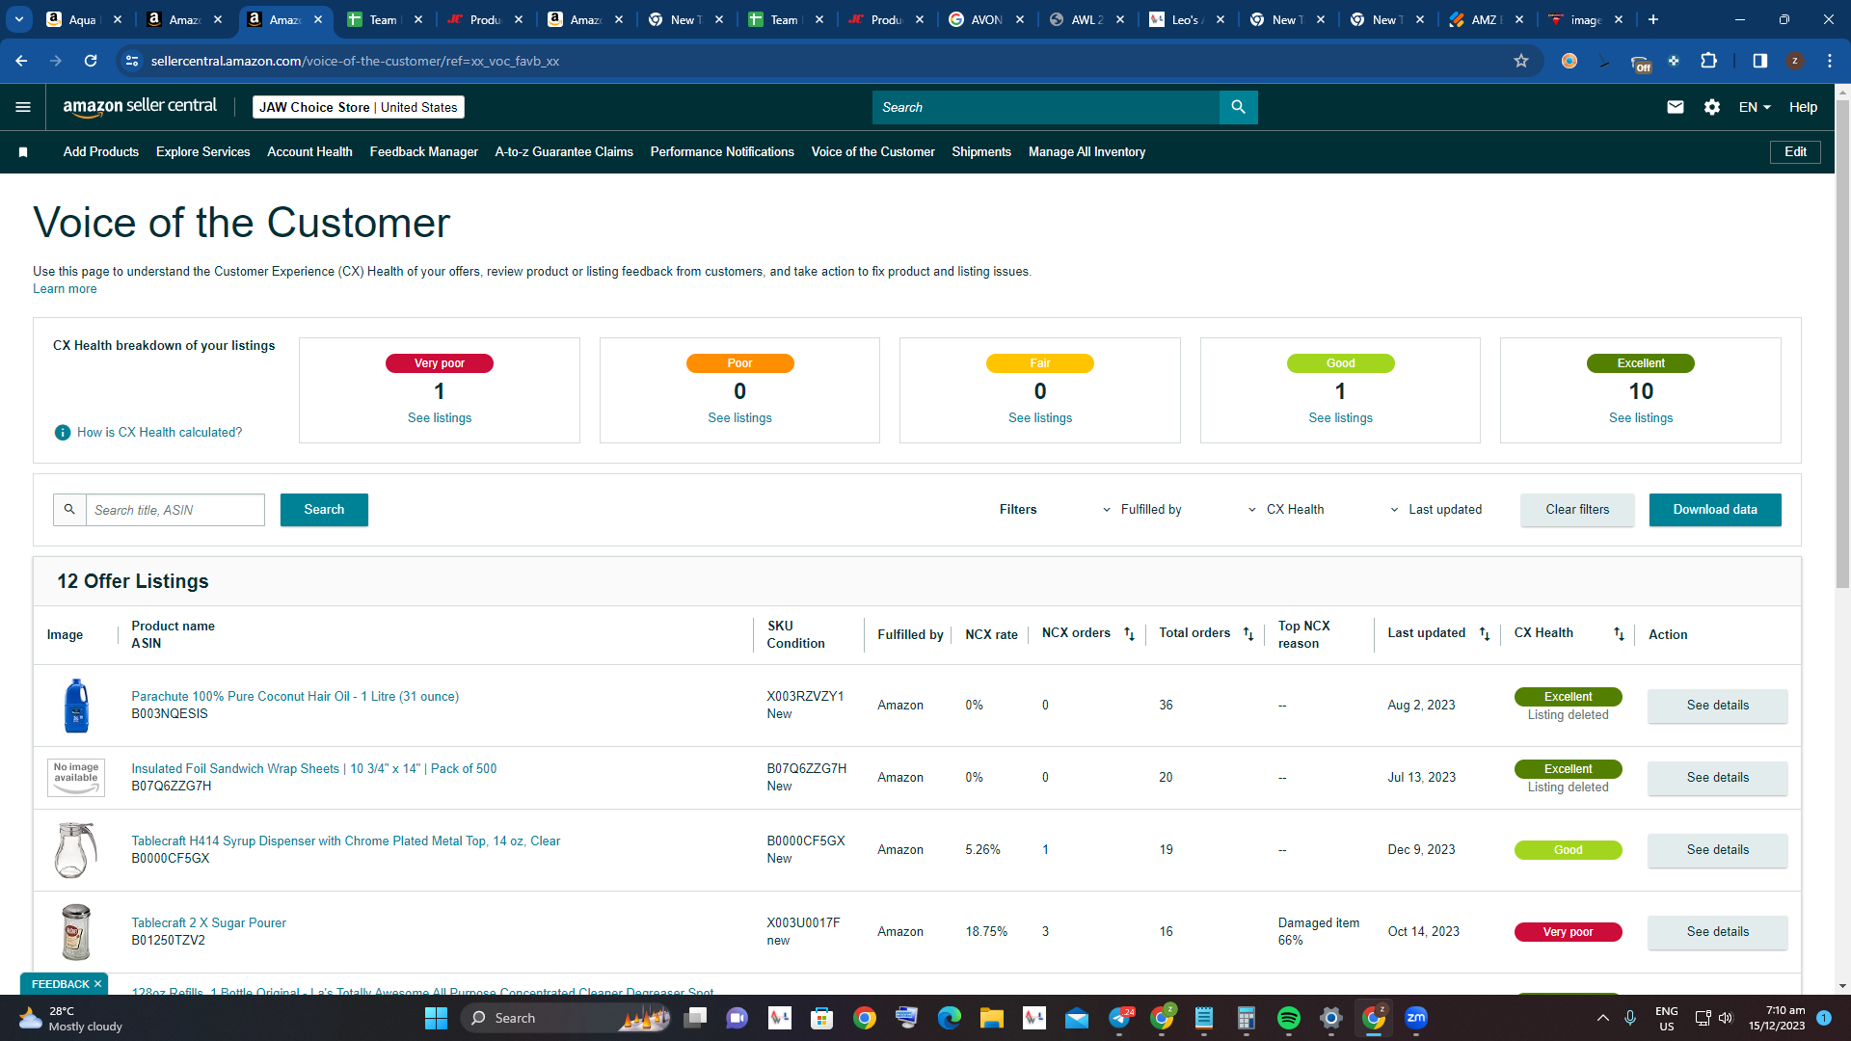See listings under Excellent
The width and height of the screenshot is (1851, 1041).
pos(1641,418)
